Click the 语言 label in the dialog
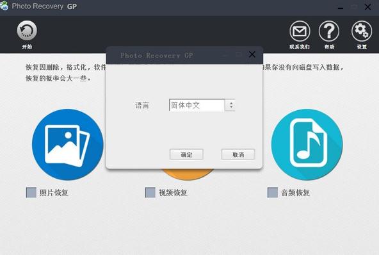Screen dimensions: 379x255 tap(142, 105)
